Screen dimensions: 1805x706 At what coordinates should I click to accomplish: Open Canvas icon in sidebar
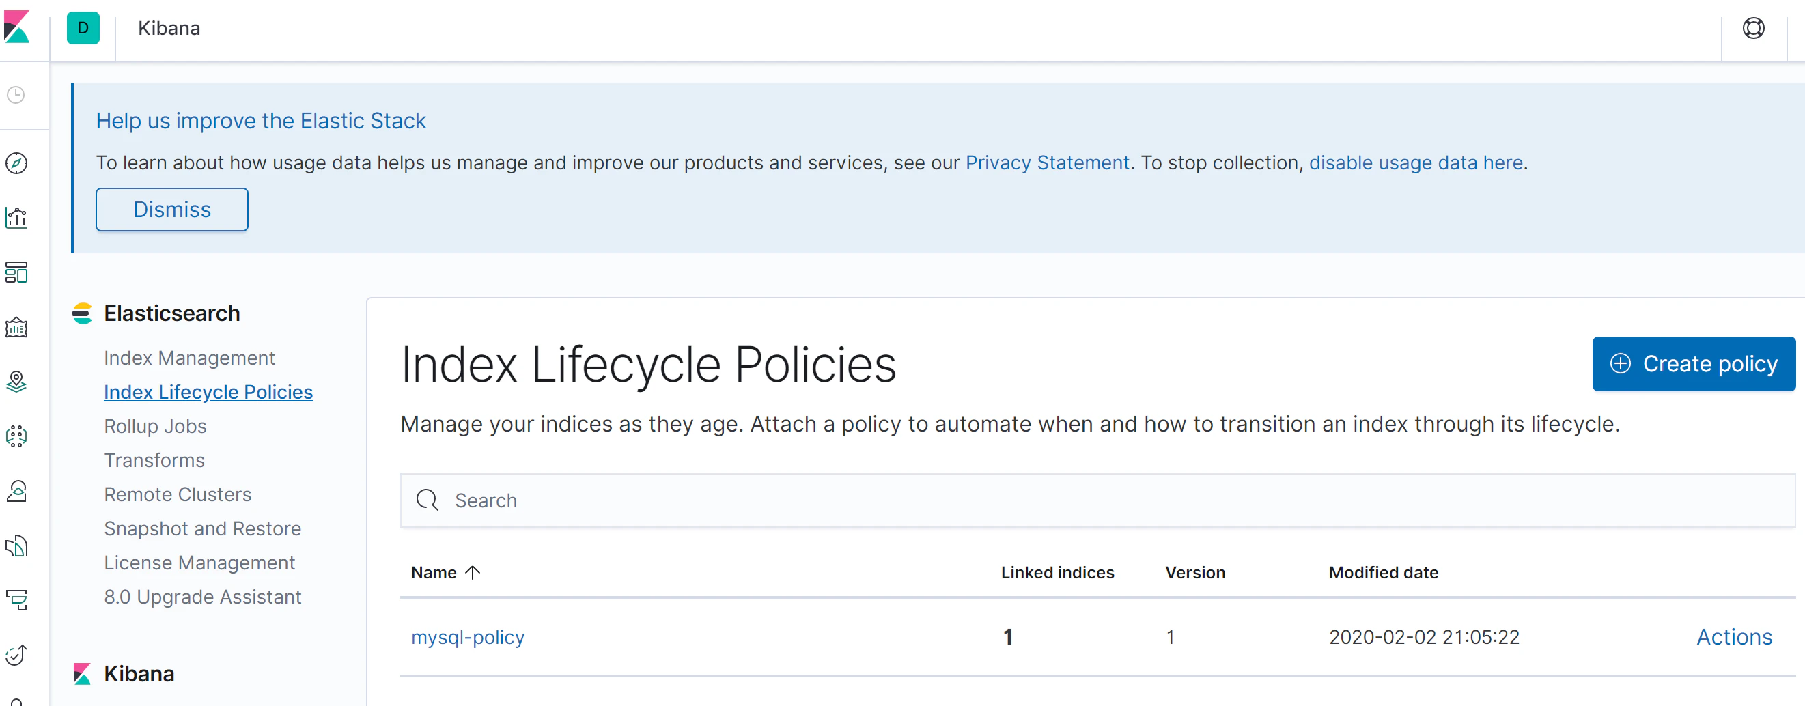16,326
